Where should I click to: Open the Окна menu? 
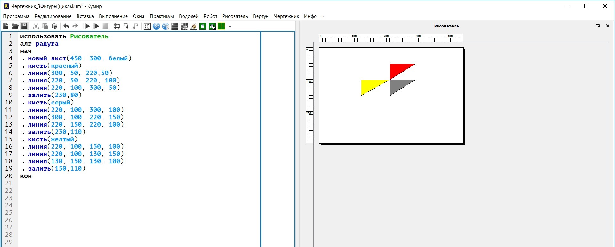pyautogui.click(x=139, y=16)
